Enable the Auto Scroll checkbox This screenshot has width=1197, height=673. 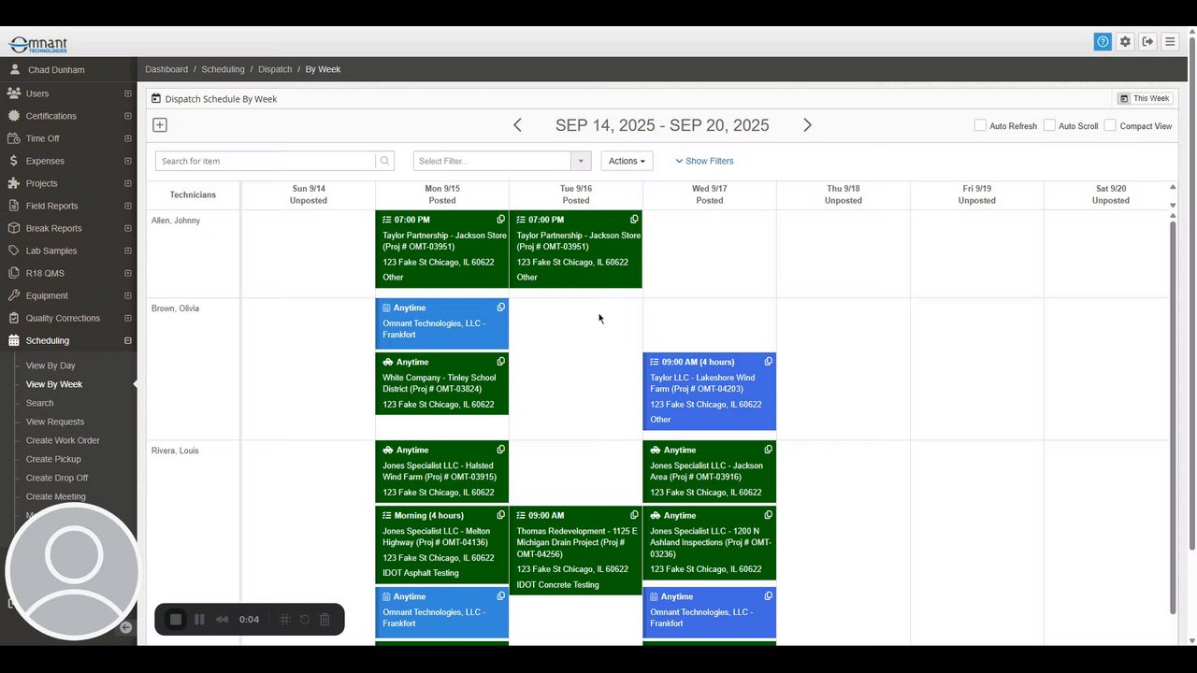pyautogui.click(x=1049, y=125)
